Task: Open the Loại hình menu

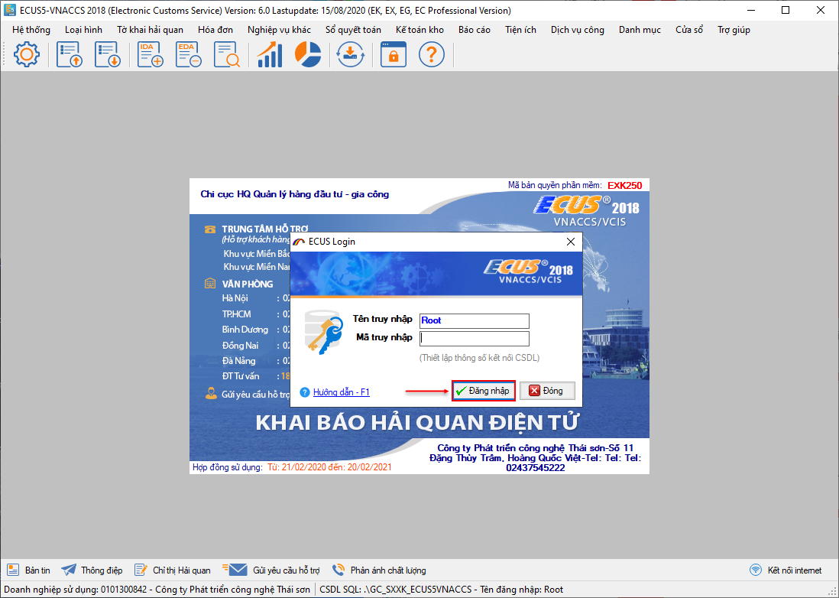Action: click(x=83, y=30)
